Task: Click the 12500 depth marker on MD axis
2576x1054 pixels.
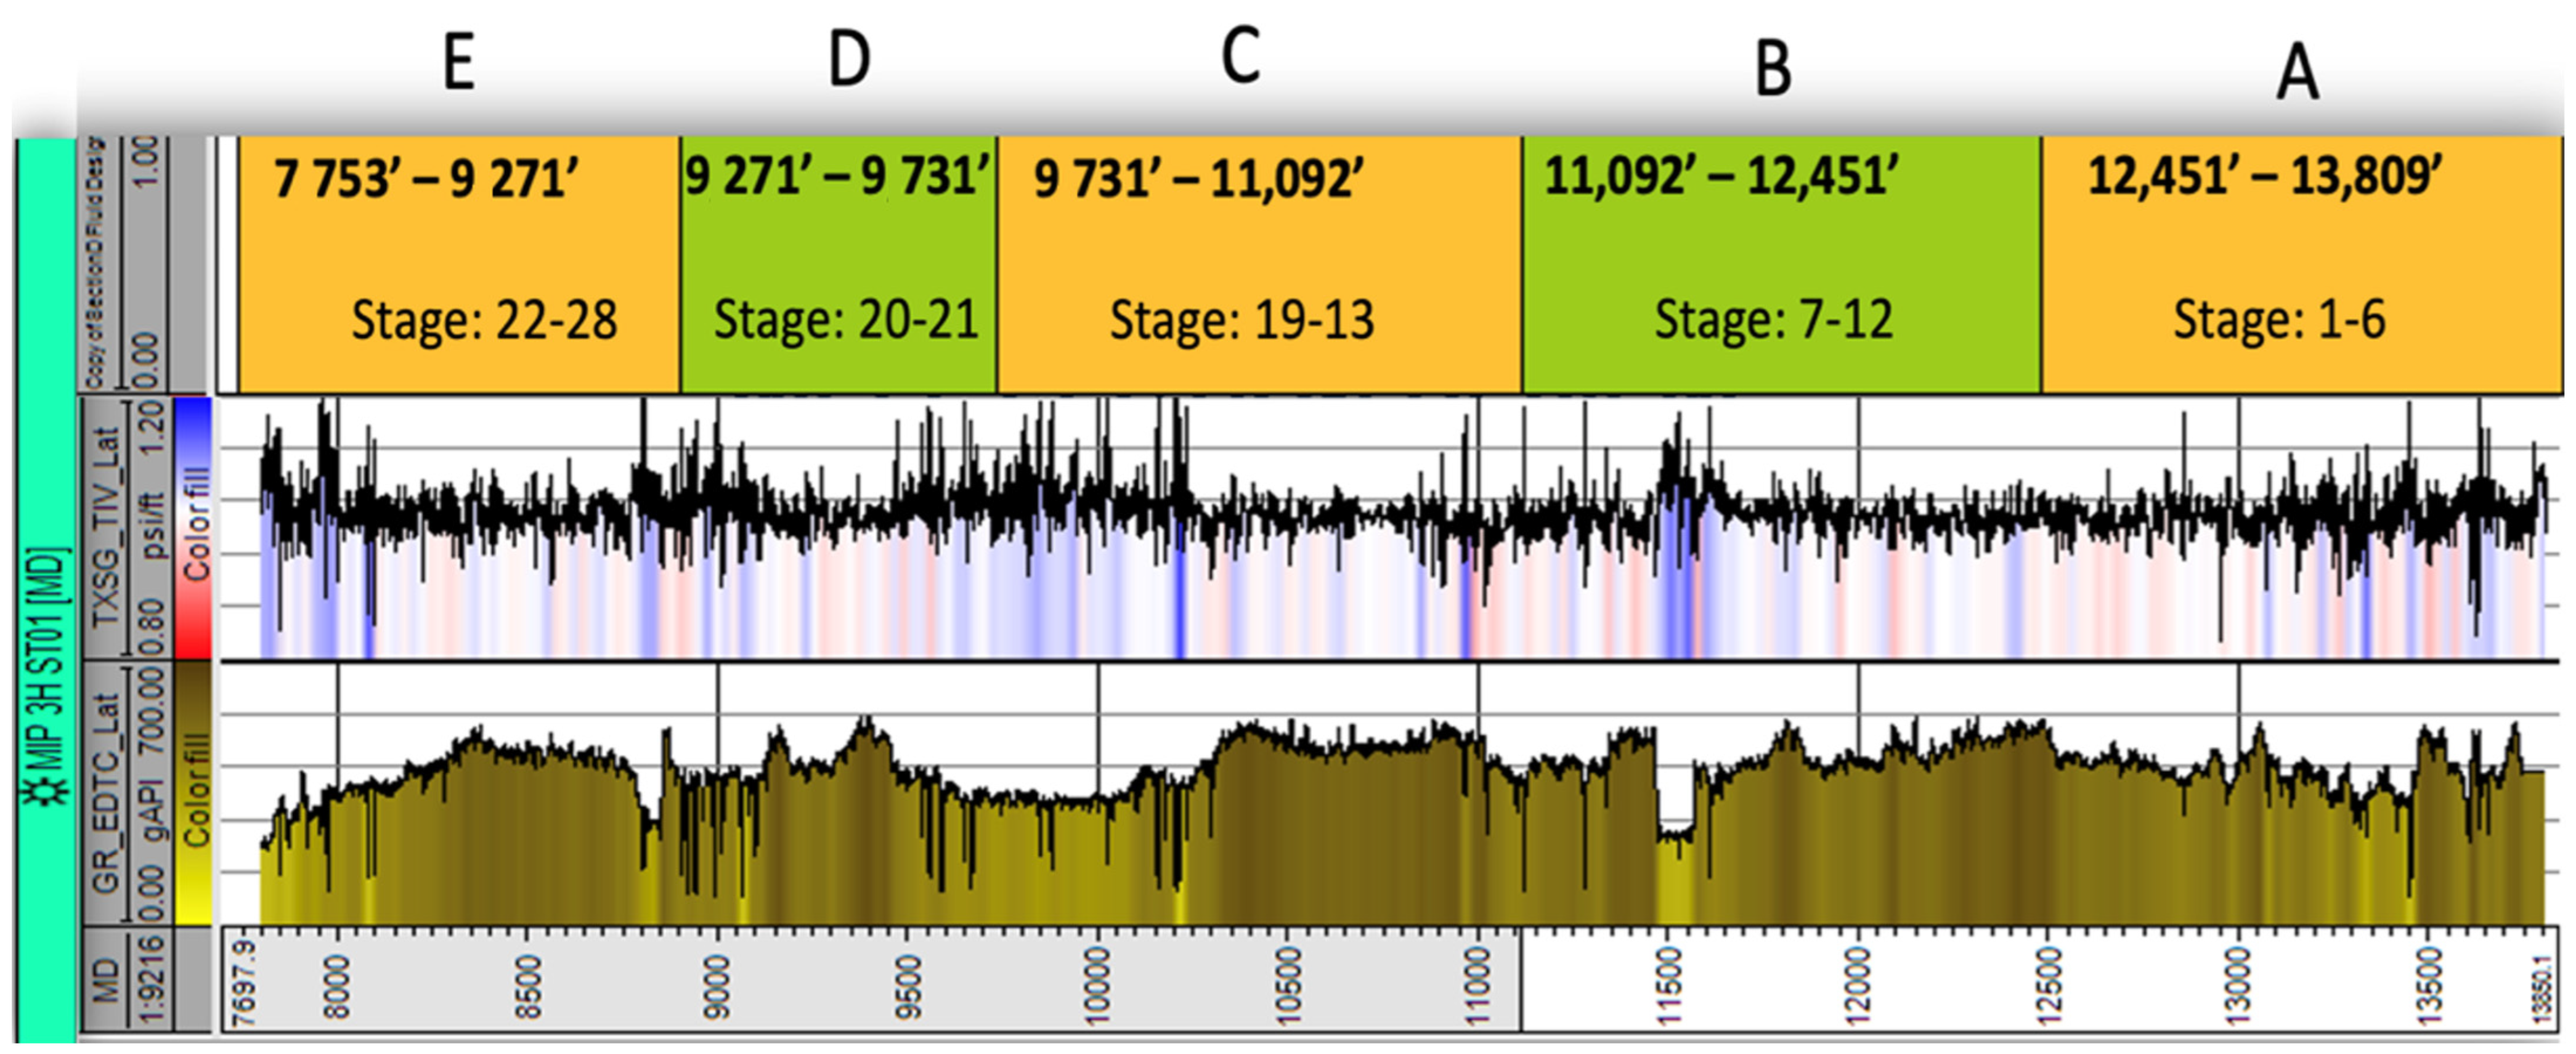Action: (2048, 987)
